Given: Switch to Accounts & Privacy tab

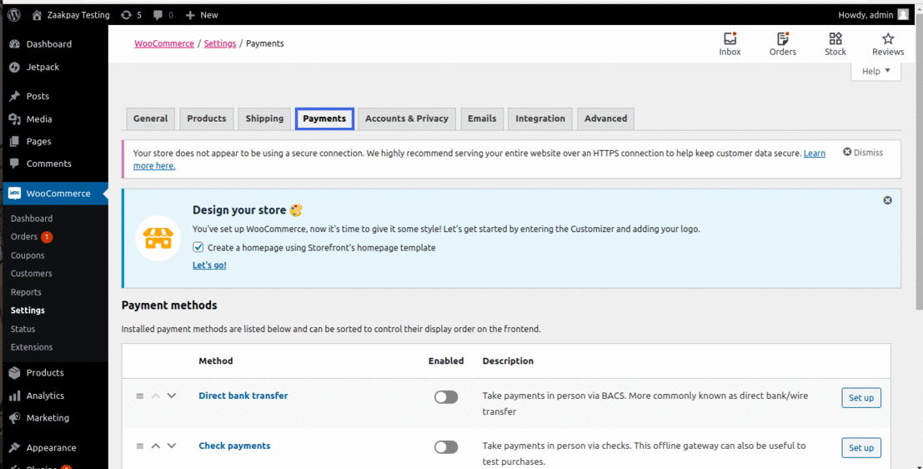Looking at the screenshot, I should [407, 119].
